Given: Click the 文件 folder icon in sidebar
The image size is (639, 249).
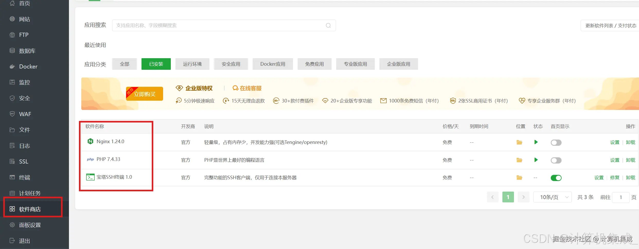Looking at the screenshot, I should coord(12,130).
